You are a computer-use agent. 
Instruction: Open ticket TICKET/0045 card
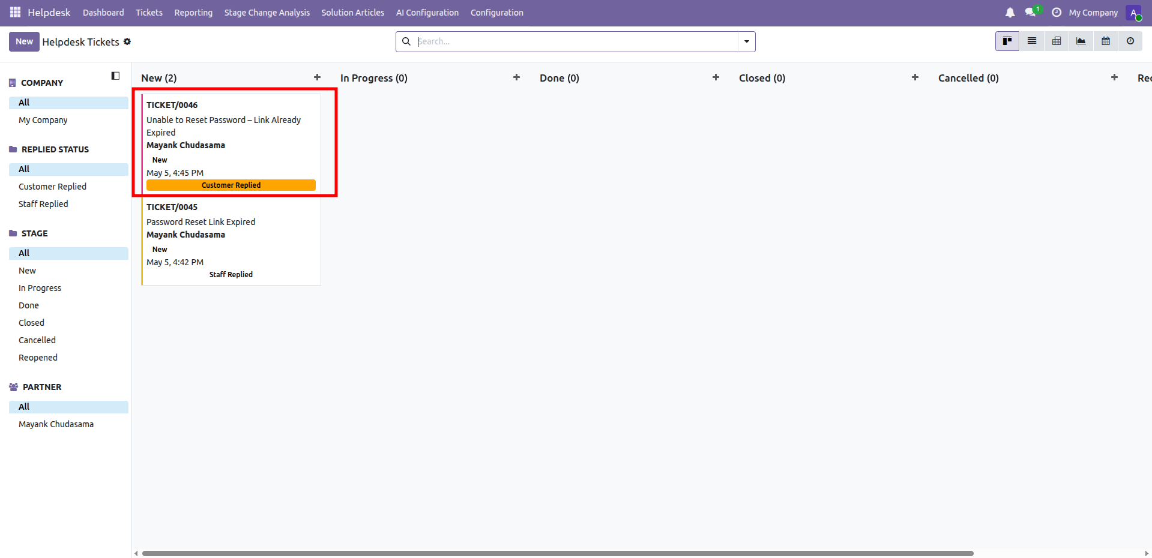click(231, 240)
